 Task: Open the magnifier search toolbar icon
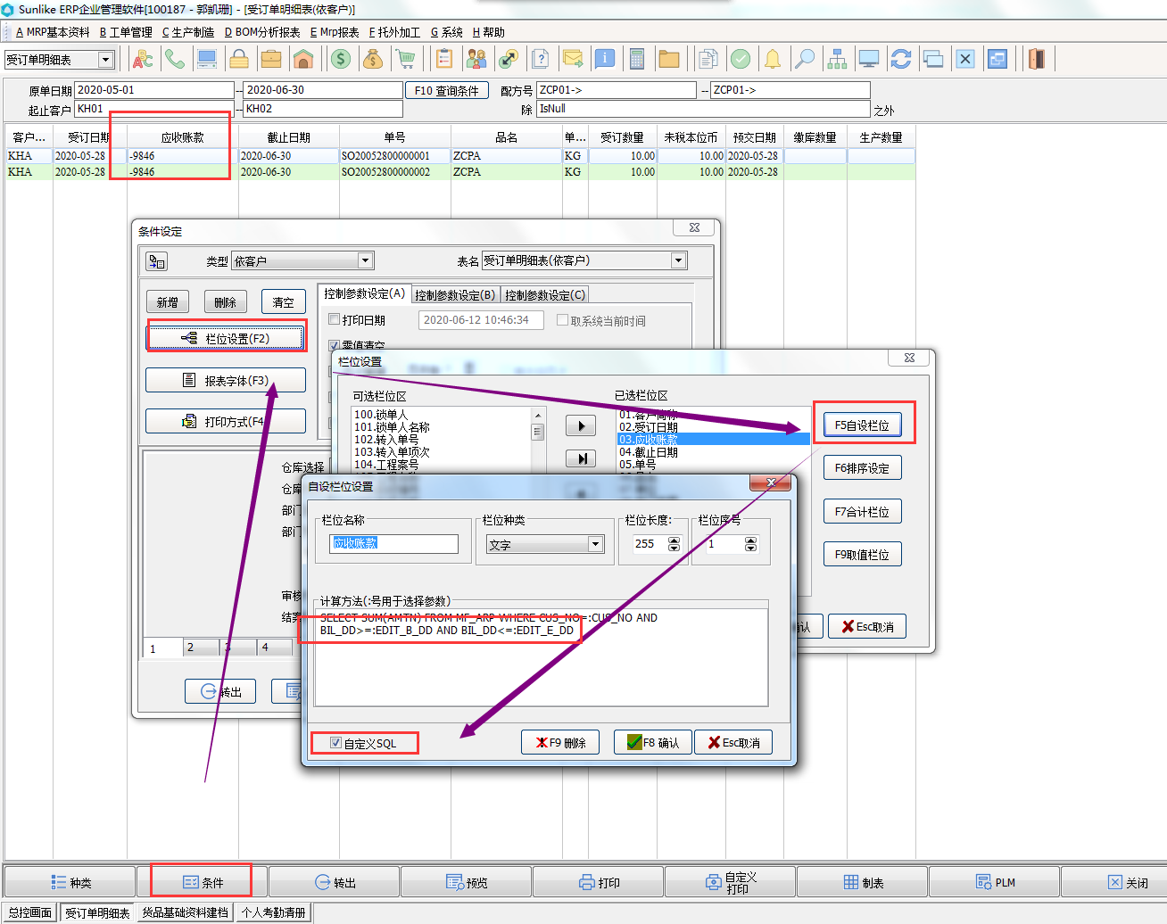[805, 60]
